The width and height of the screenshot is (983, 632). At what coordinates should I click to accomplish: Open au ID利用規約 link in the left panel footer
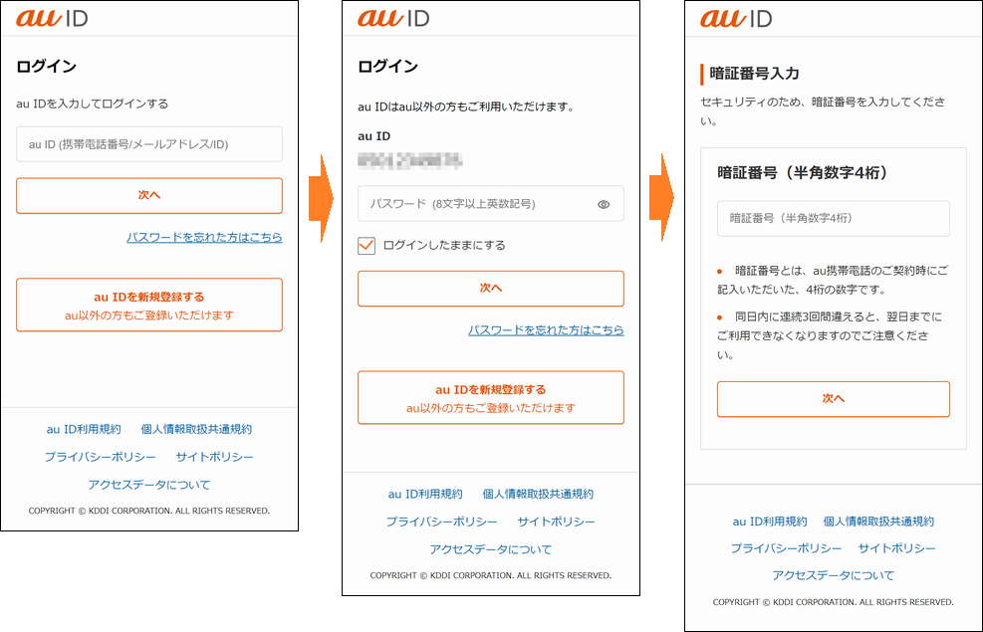[84, 429]
